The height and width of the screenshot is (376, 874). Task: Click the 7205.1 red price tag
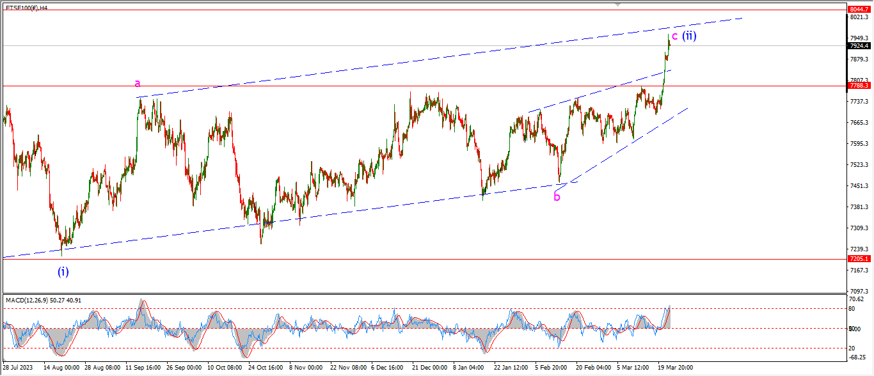[859, 259]
